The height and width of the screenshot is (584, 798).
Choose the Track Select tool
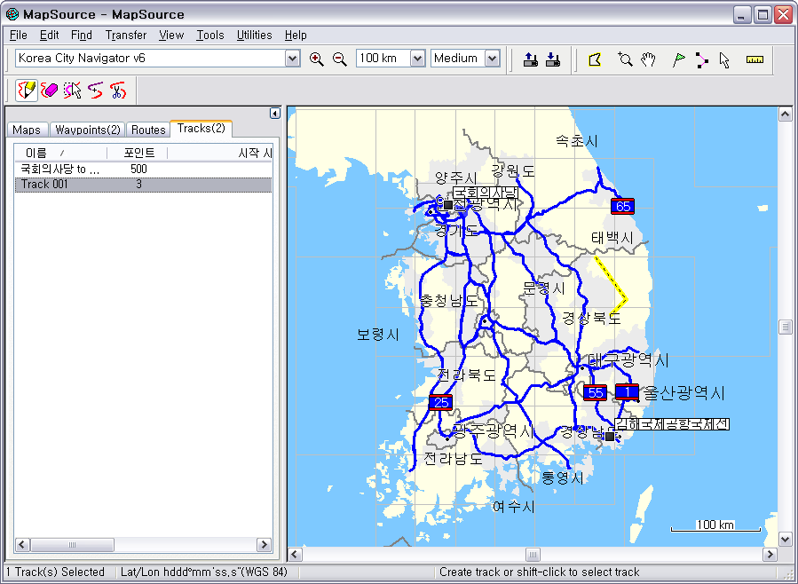(x=72, y=91)
